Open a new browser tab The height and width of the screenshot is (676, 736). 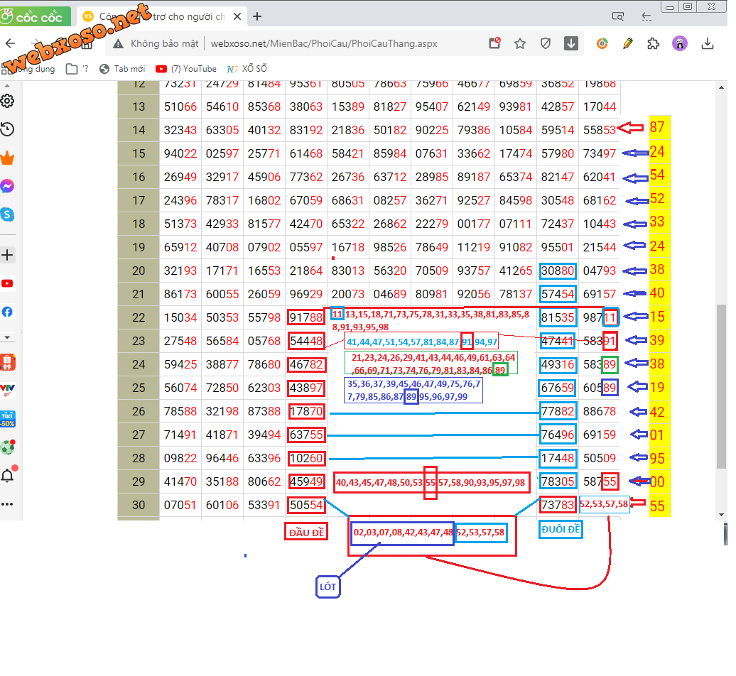pyautogui.click(x=257, y=17)
